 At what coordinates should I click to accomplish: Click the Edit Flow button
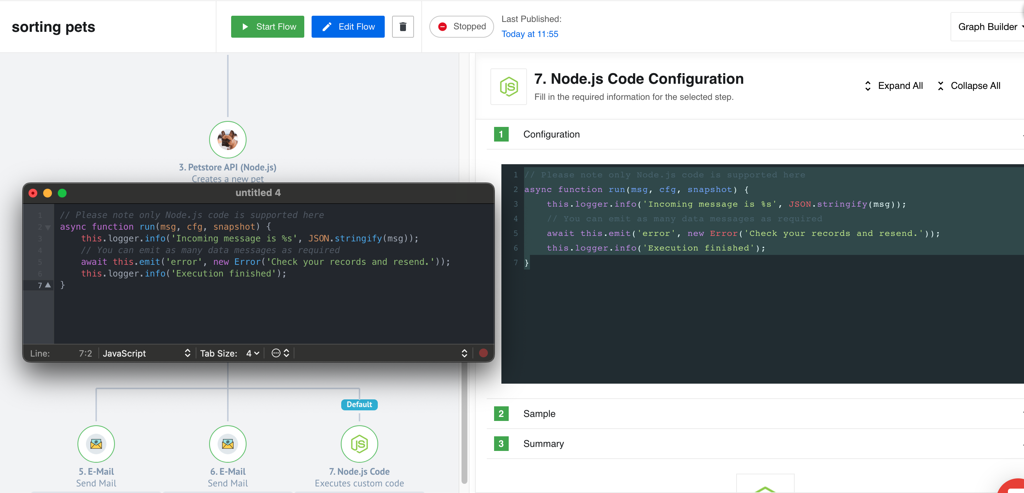coord(348,27)
